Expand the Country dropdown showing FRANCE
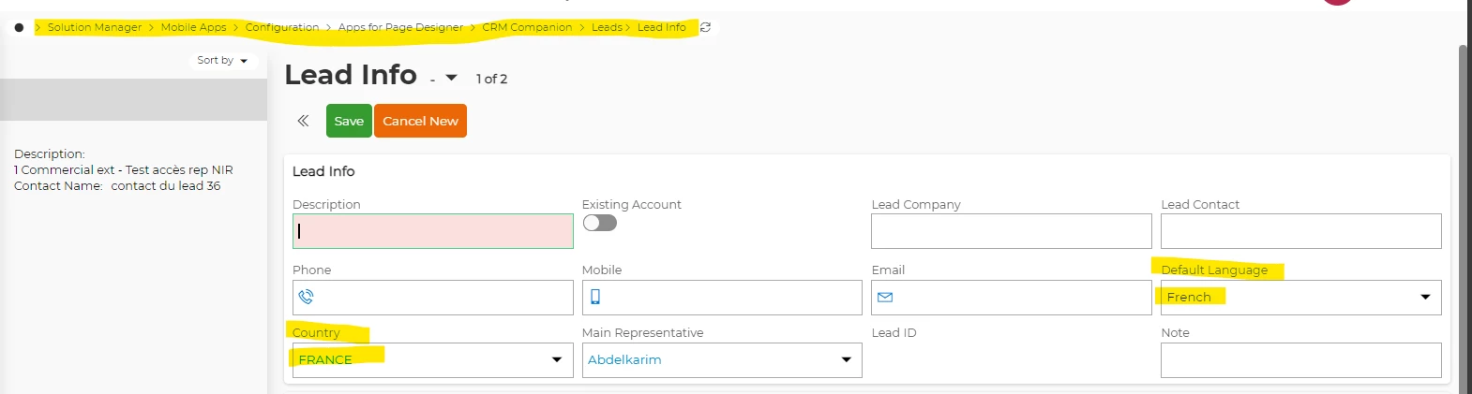Screen dimensions: 1472x394 coord(556,359)
